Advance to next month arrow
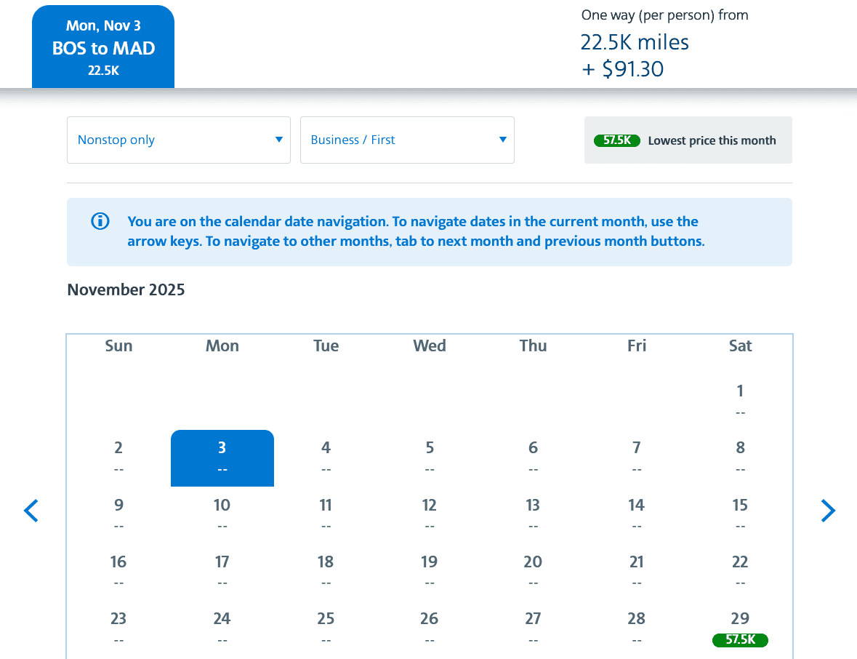This screenshot has width=857, height=659. pos(828,511)
